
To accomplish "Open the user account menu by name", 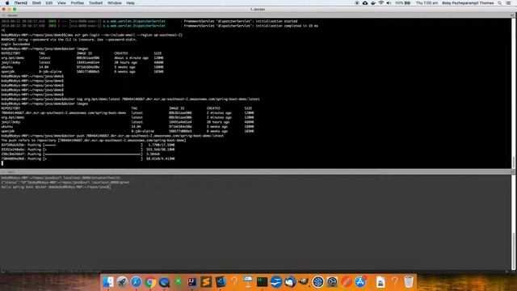I will tap(468, 3).
